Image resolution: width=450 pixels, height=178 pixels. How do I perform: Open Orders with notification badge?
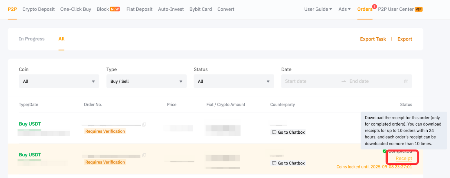pos(365,9)
